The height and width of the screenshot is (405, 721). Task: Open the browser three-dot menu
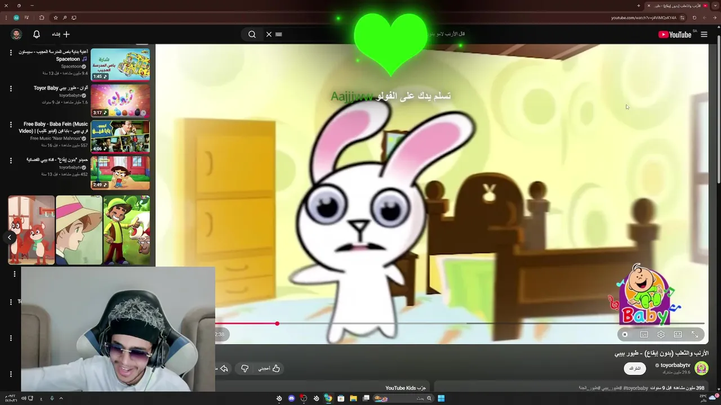pos(6,17)
